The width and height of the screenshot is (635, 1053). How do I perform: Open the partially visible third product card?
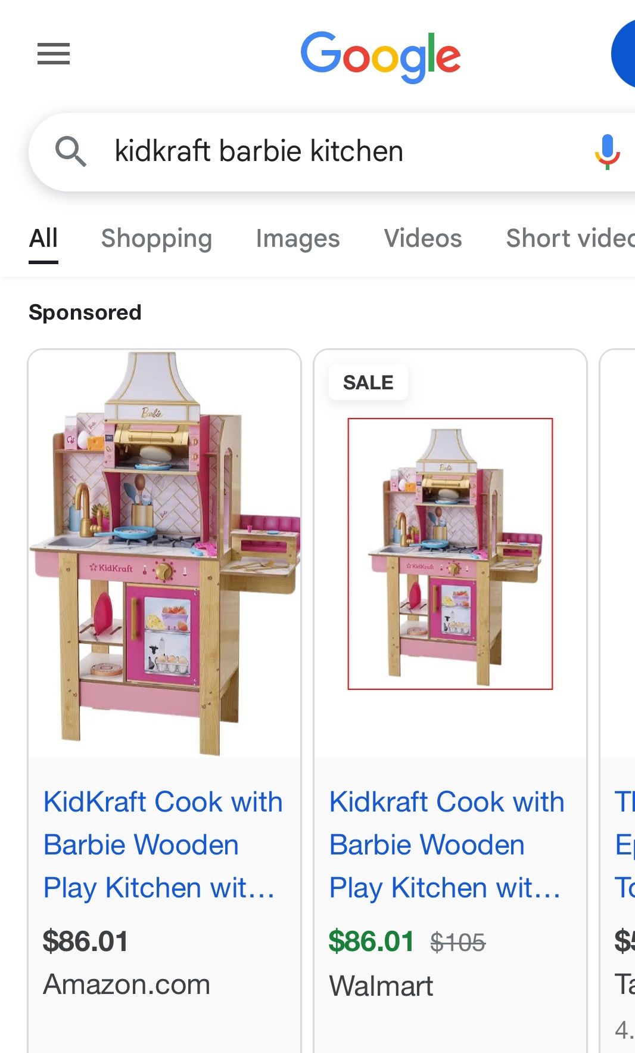tap(618, 701)
